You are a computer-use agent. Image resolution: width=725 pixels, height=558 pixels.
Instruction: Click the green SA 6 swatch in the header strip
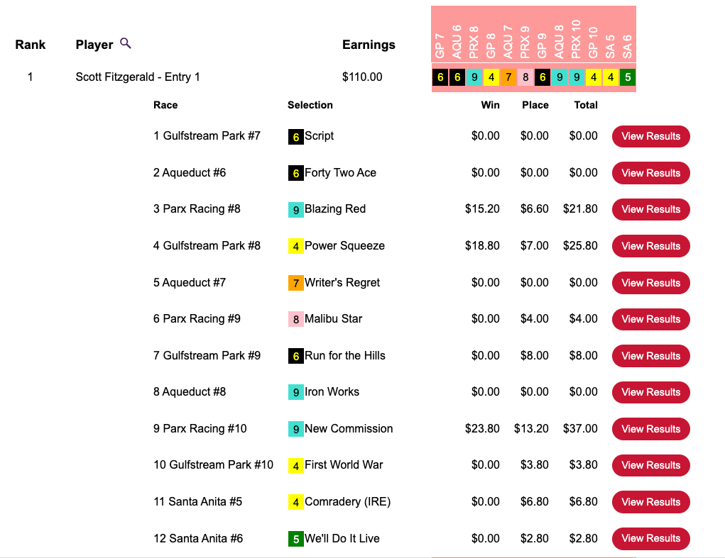[x=628, y=77]
